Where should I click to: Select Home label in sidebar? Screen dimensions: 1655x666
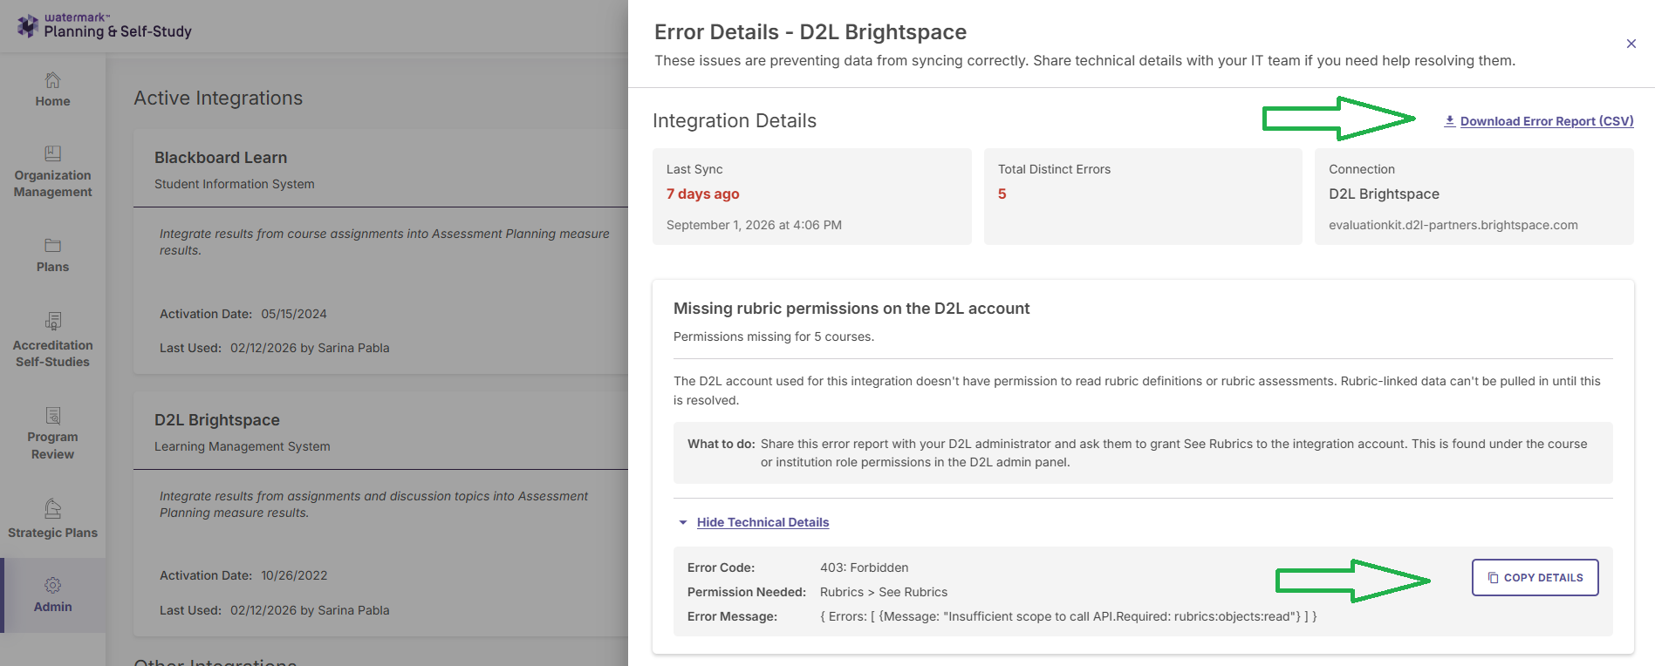click(52, 101)
